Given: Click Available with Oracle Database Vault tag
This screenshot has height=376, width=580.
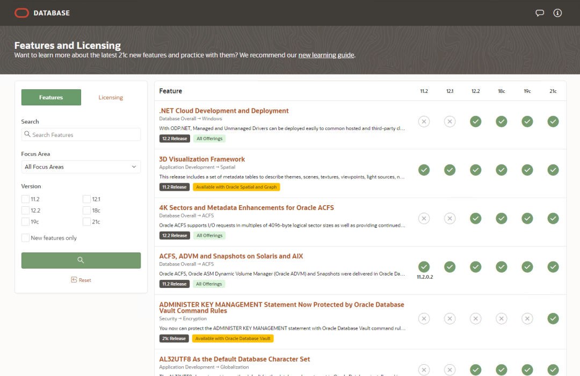Looking at the screenshot, I should (233, 338).
